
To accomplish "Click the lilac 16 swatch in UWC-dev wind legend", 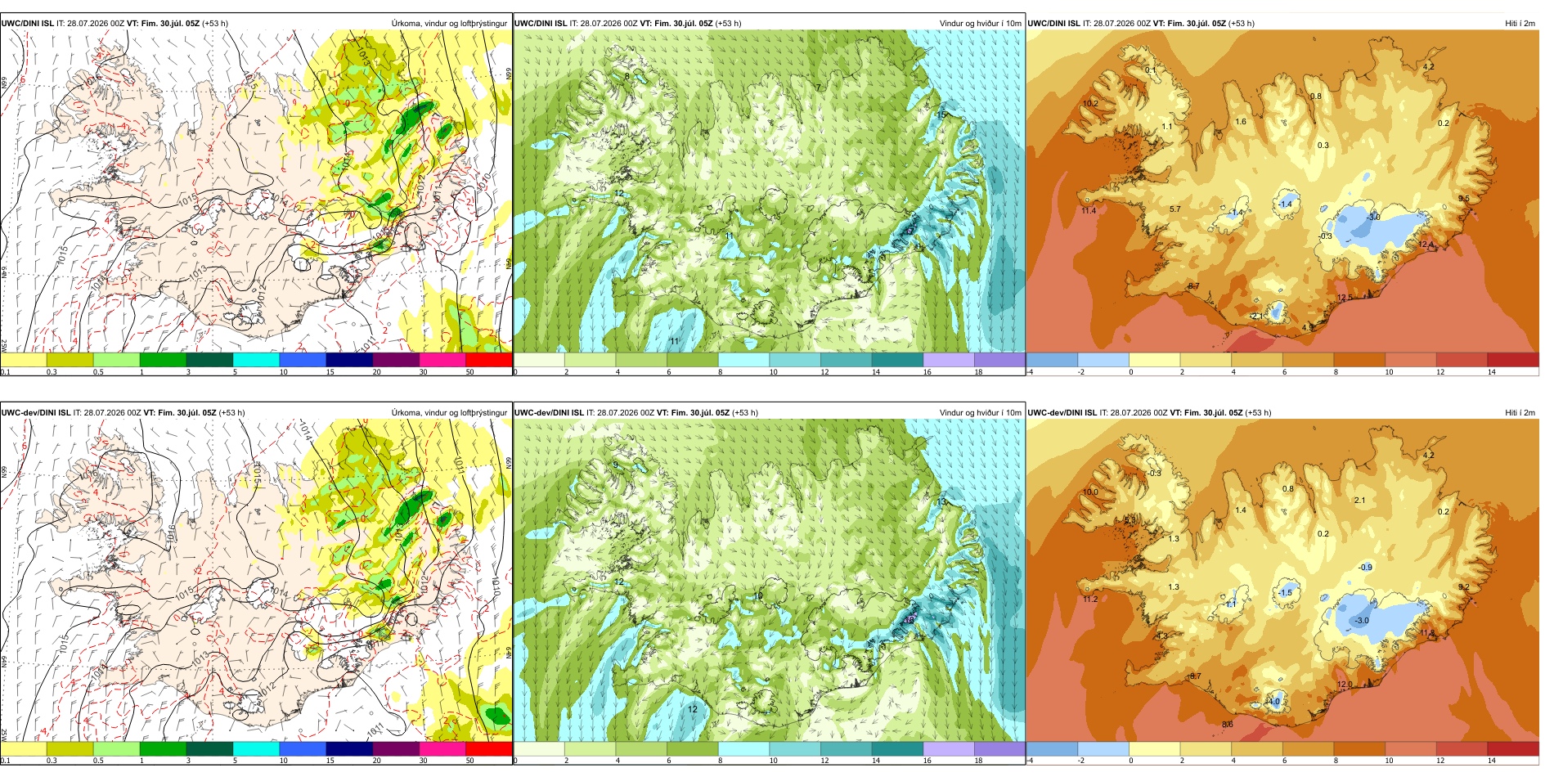I will 948,749.
